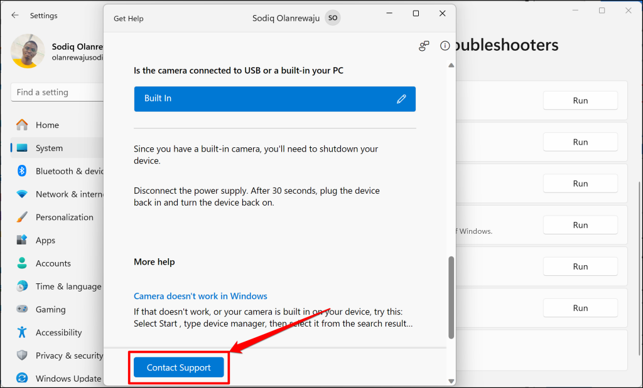The height and width of the screenshot is (388, 643).
Task: Close the Get Help window
Action: pos(442,14)
